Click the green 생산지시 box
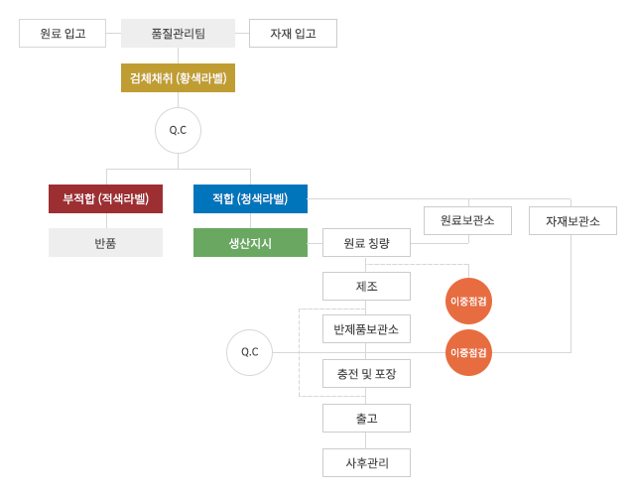 point(250,243)
